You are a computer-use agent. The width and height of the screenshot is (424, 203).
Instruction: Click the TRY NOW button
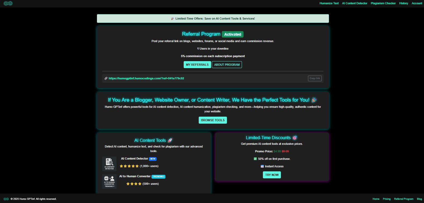coord(272,175)
